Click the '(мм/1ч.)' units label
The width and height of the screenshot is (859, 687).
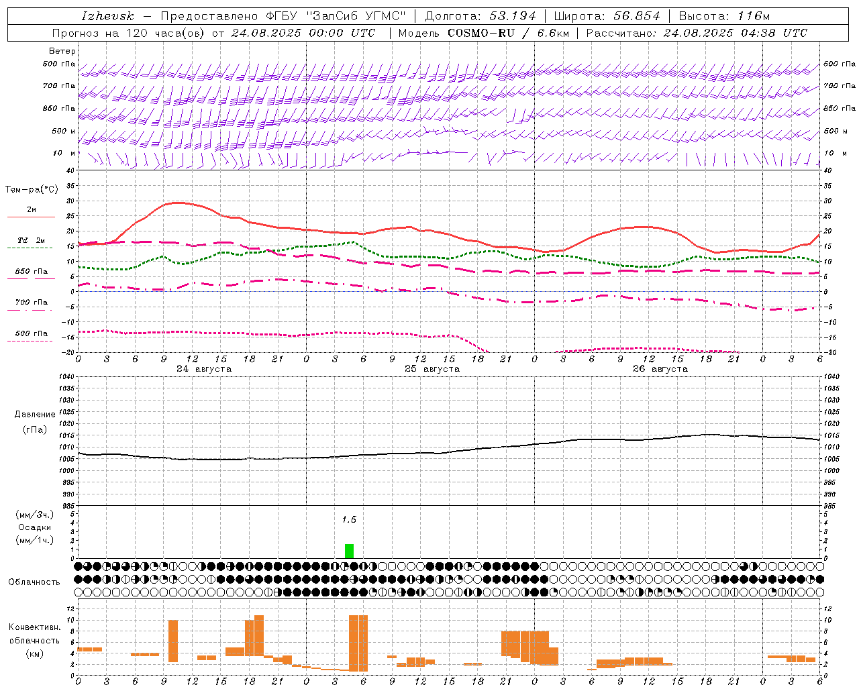[34, 540]
